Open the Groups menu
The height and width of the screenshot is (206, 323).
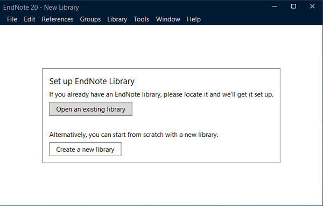[x=90, y=19]
